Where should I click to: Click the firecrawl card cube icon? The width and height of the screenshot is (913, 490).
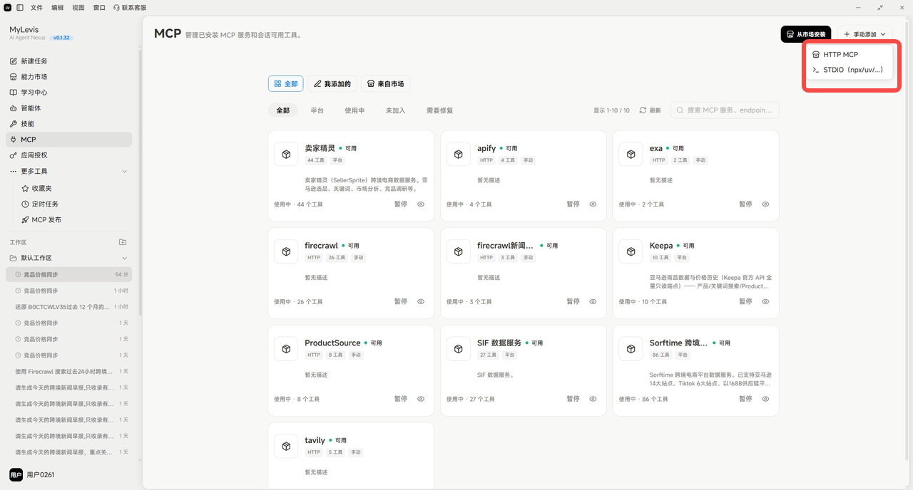[286, 251]
